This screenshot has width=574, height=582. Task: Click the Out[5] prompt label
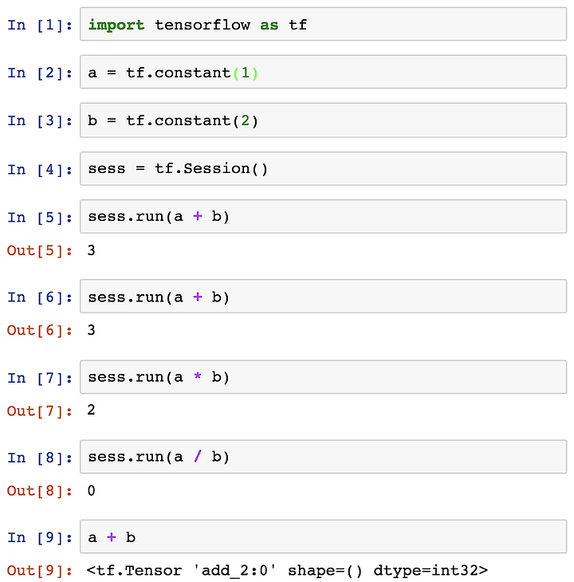click(x=40, y=251)
